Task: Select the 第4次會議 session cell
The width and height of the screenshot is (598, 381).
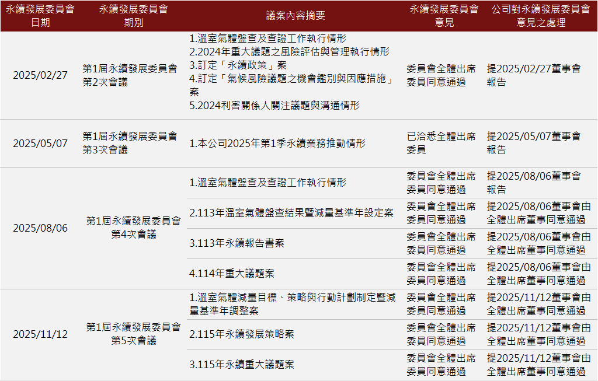Action: click(133, 228)
